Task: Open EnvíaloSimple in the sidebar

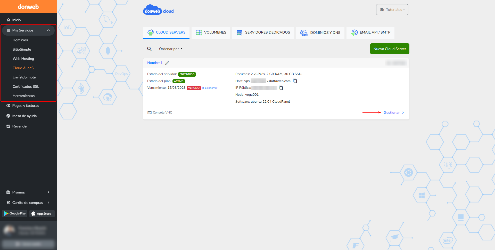Action: tap(24, 77)
